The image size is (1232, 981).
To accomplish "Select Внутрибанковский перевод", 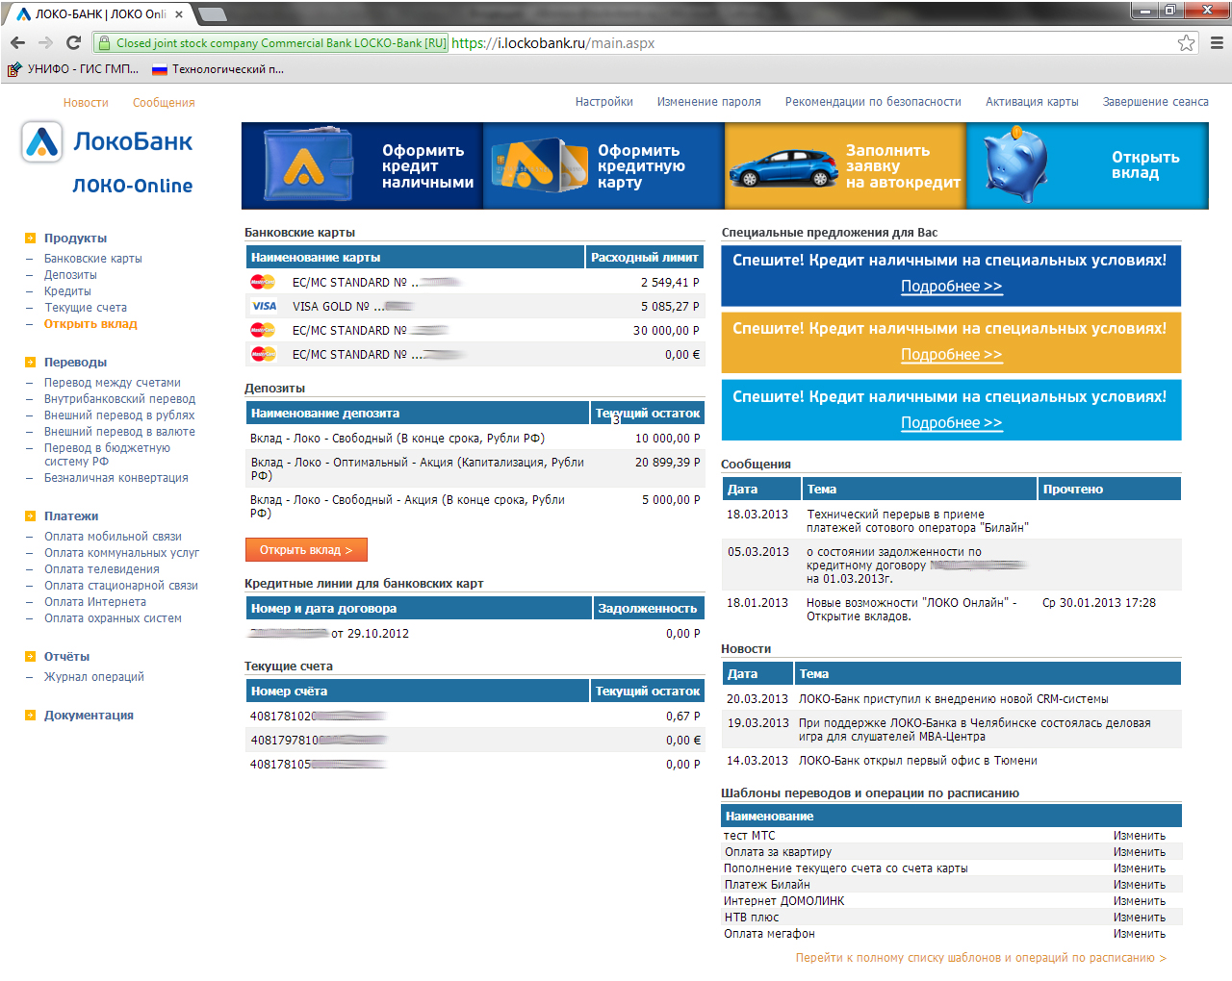I will pyautogui.click(x=119, y=399).
